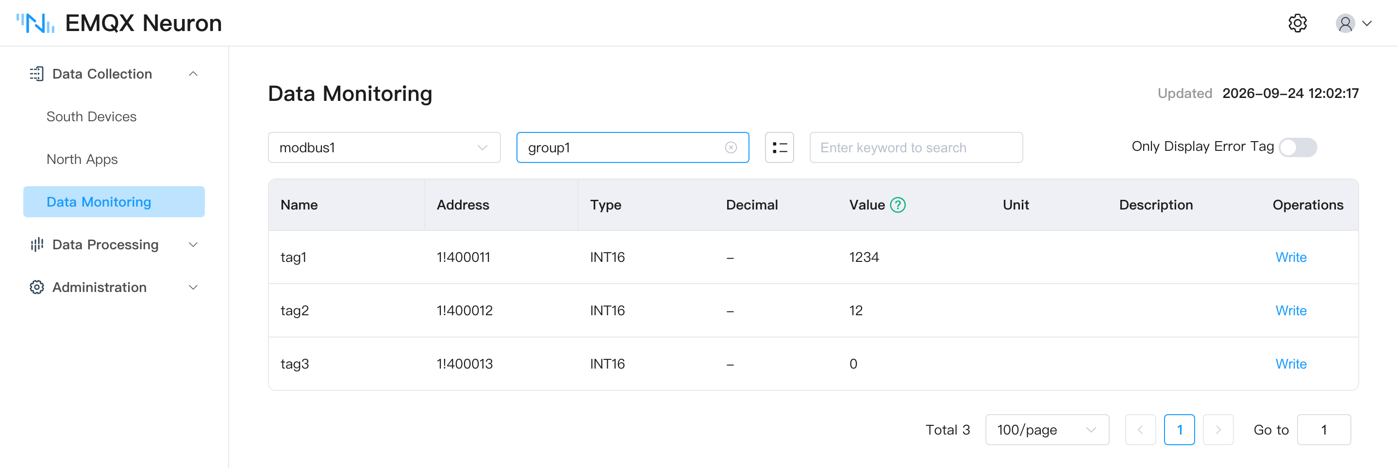Click Write for tag2
Image resolution: width=1398 pixels, height=468 pixels.
click(1291, 311)
